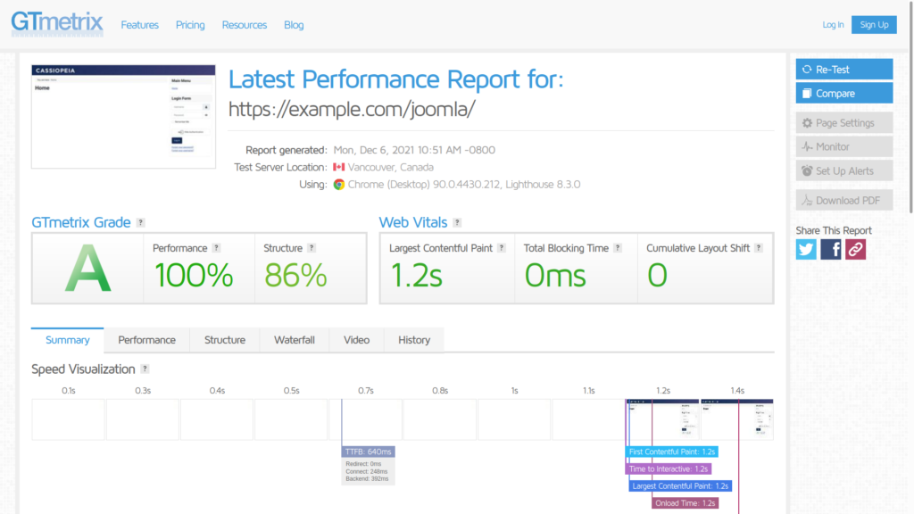
Task: Click the Log In link
Action: click(833, 24)
